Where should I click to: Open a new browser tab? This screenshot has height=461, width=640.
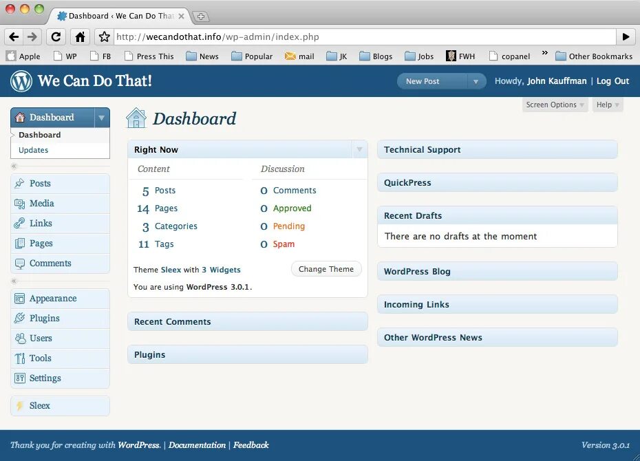(200, 17)
